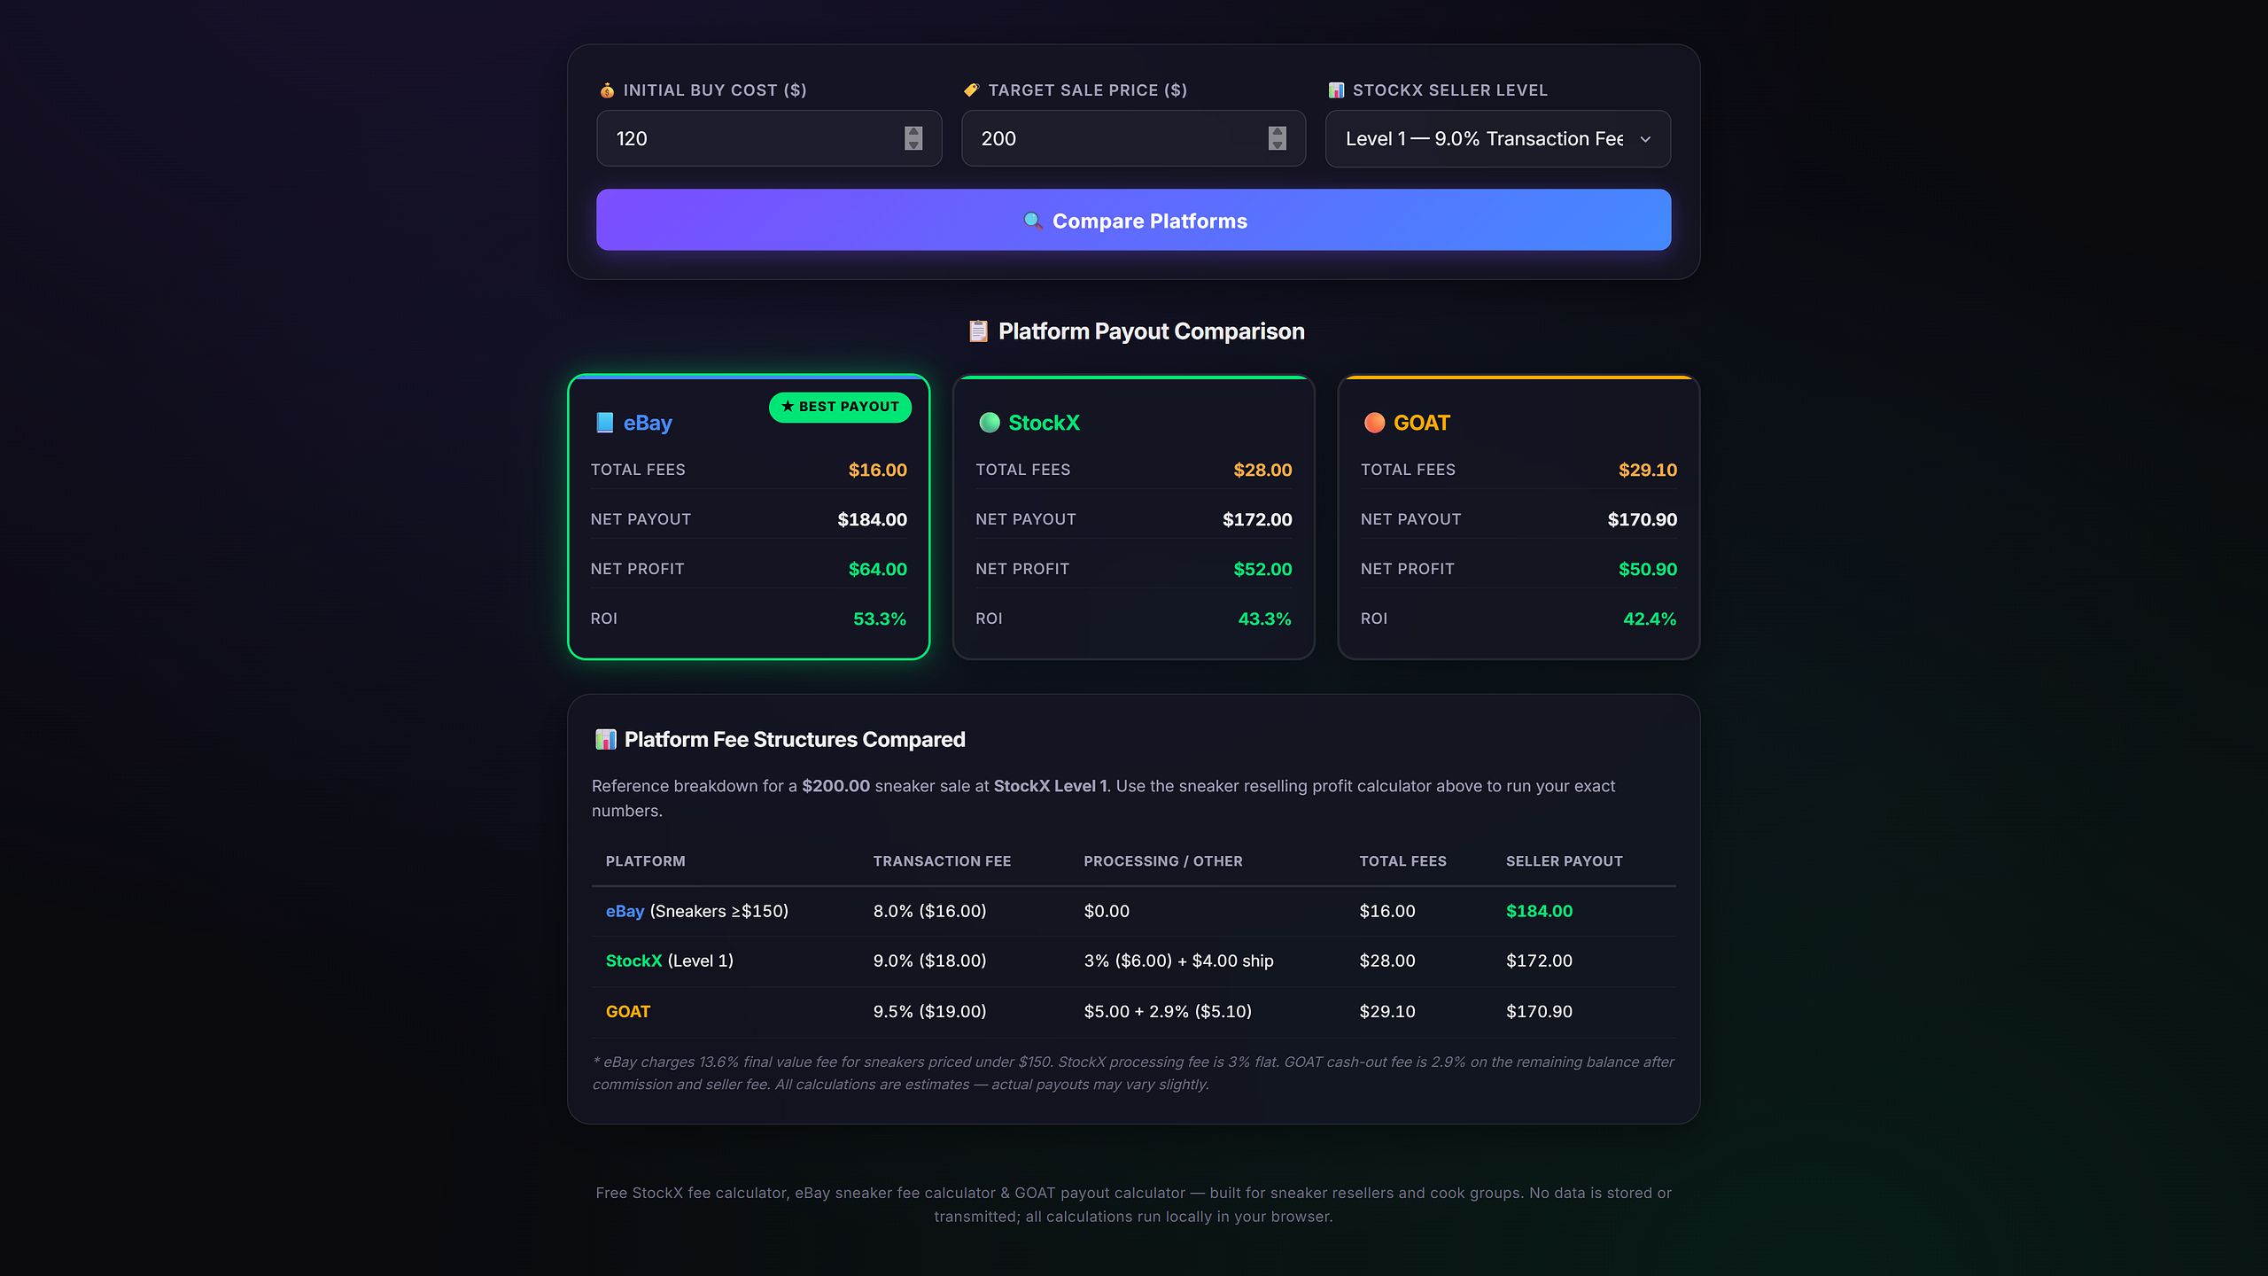Click the StockX link in fee table

pyautogui.click(x=633, y=961)
